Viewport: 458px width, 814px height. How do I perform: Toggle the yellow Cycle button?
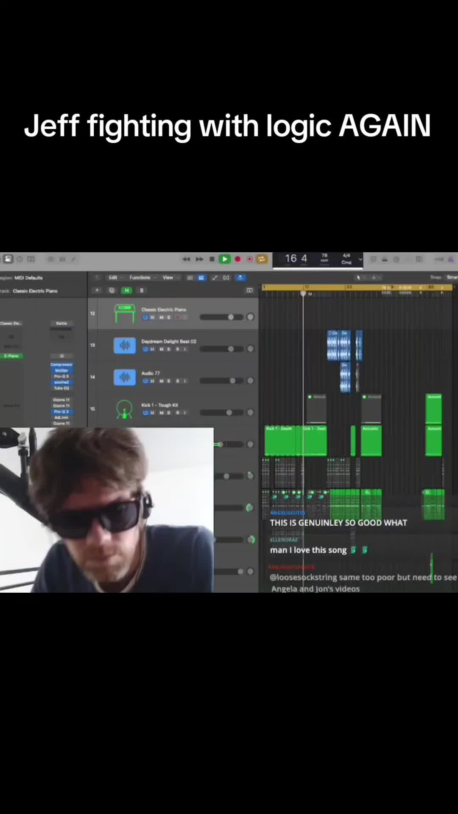click(262, 259)
